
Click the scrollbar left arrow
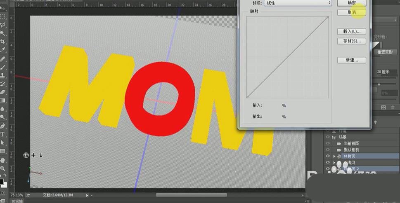92,195
